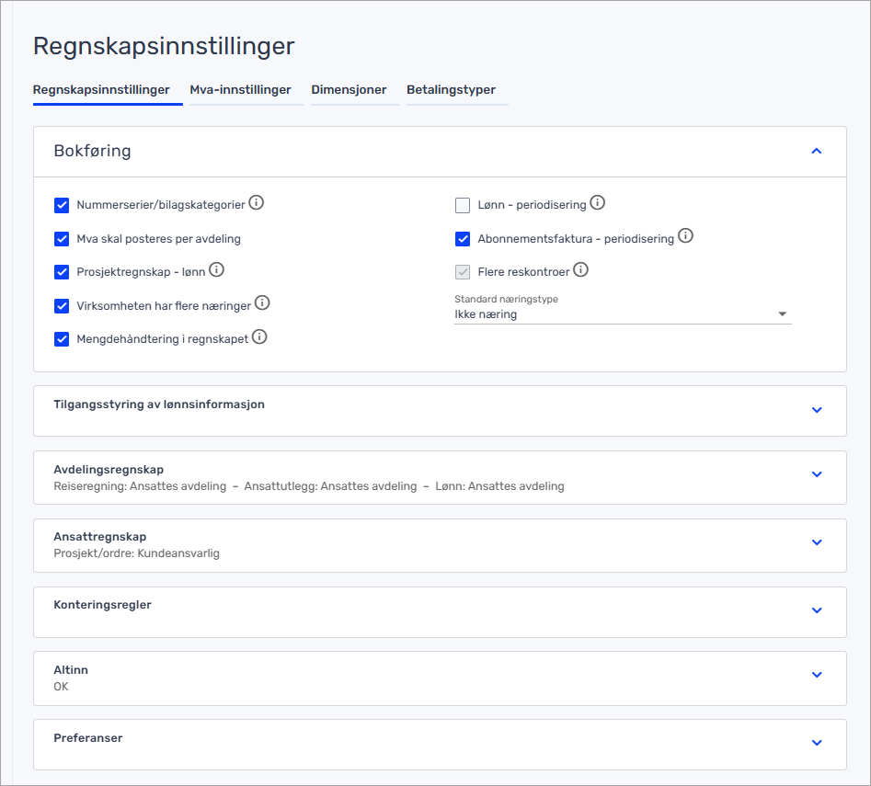This screenshot has width=871, height=786.
Task: Uncheck Mva skal posteres per avdeling
Action: pos(62,239)
